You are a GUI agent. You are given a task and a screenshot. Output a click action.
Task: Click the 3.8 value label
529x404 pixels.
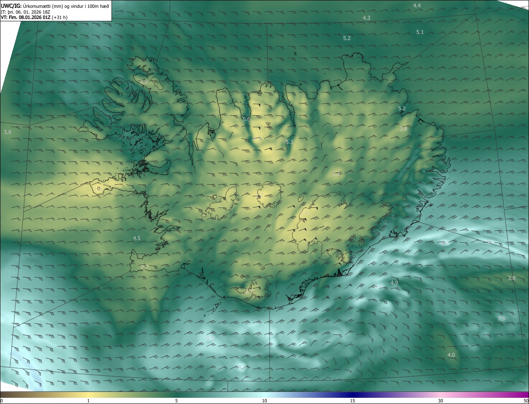point(512,278)
